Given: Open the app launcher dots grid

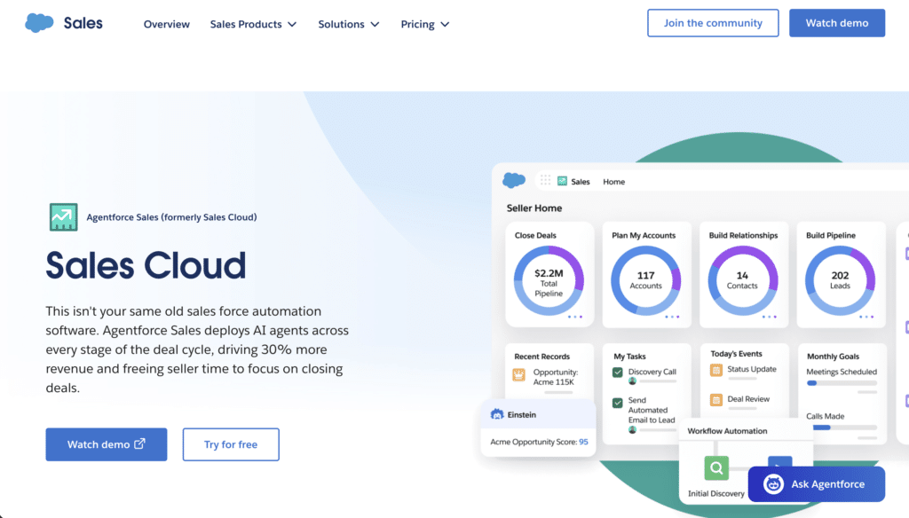Looking at the screenshot, I should point(545,180).
